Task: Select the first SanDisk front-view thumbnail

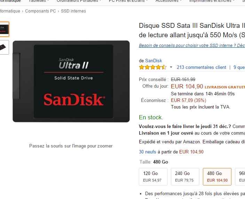Action: (4, 29)
